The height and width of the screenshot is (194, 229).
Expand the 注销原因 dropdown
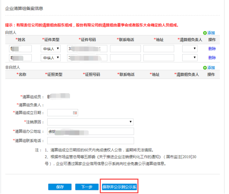tap(90, 122)
